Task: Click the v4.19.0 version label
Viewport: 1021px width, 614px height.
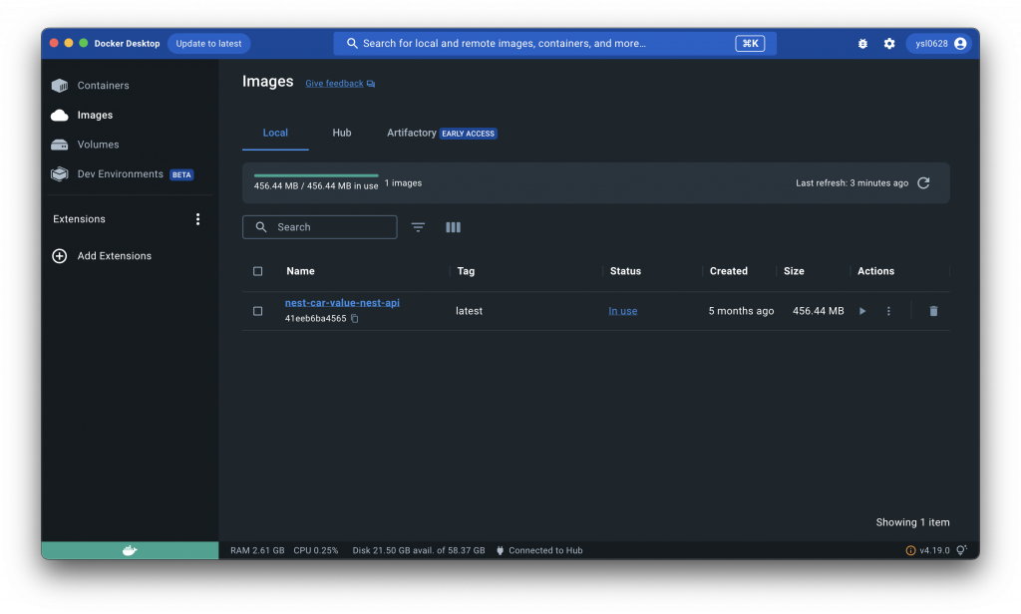Action: click(934, 551)
